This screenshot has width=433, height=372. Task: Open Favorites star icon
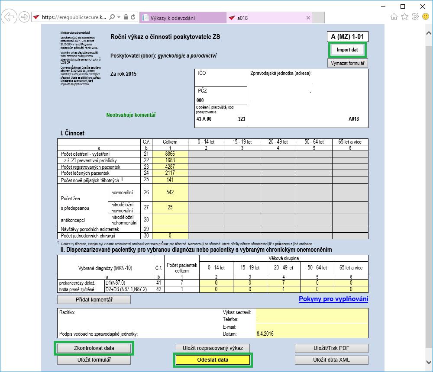click(404, 17)
